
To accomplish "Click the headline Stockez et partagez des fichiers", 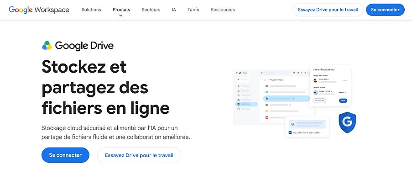I will (x=105, y=88).
